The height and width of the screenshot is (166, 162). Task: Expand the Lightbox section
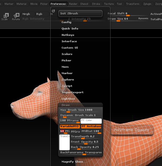click(x=68, y=99)
